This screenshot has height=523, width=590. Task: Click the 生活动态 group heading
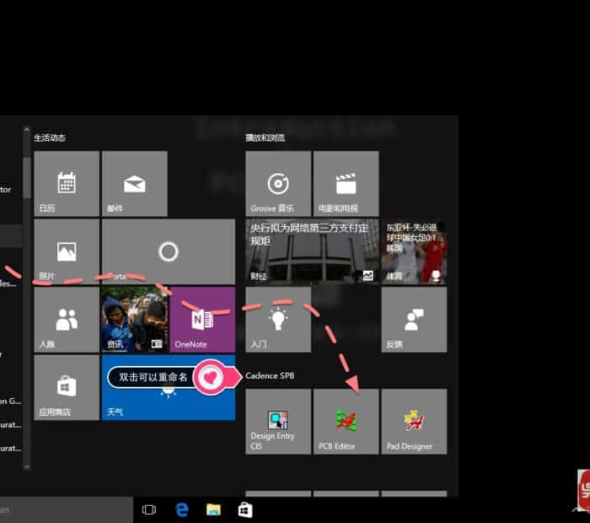pyautogui.click(x=50, y=137)
